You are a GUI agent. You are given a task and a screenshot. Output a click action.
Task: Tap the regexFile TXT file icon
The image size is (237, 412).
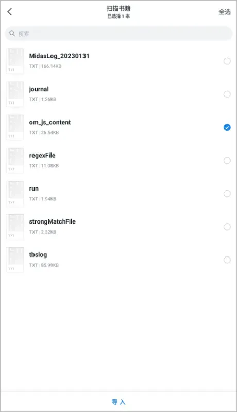click(x=15, y=160)
